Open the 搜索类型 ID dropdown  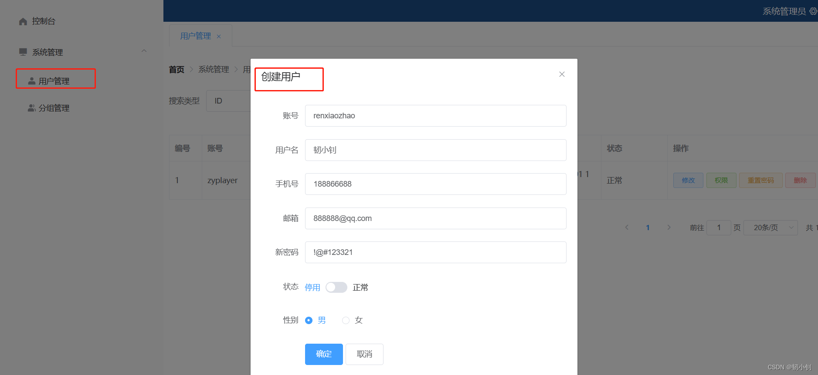(x=228, y=101)
